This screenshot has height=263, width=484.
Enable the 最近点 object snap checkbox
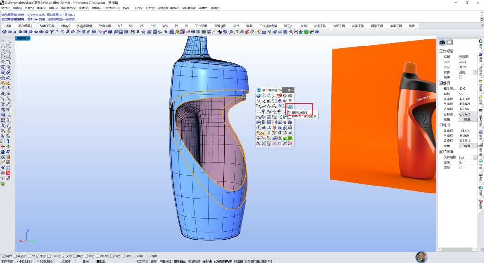point(15,256)
